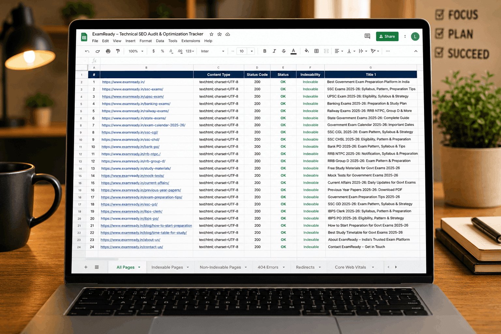Select the 'Mock Tests for Government Exams 2025-26' cell
Viewport: 501px width, 334px height.
coord(372,175)
